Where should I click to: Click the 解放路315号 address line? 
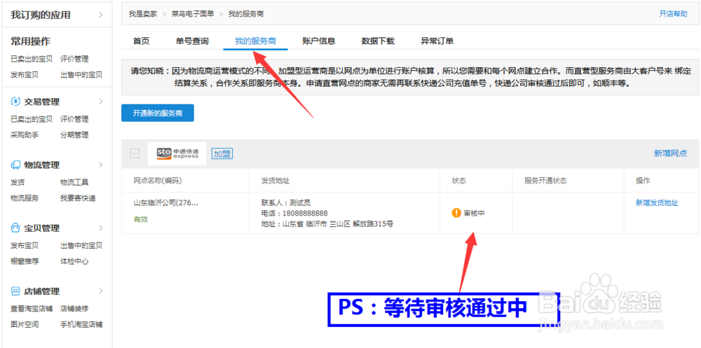327,224
